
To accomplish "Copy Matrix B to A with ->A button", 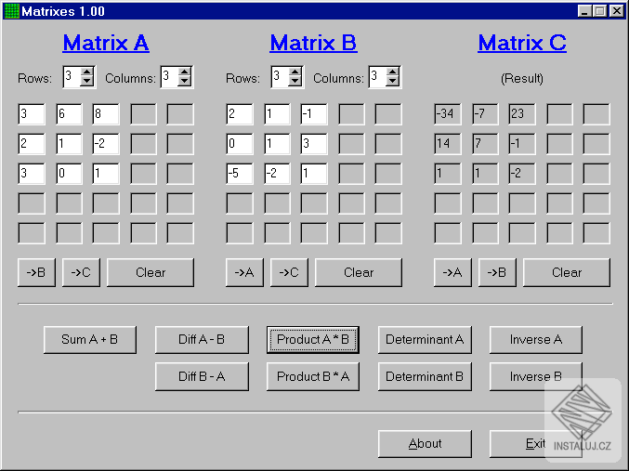I will [x=244, y=272].
